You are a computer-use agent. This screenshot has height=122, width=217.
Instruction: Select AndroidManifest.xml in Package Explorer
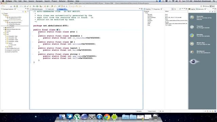tap(13, 48)
